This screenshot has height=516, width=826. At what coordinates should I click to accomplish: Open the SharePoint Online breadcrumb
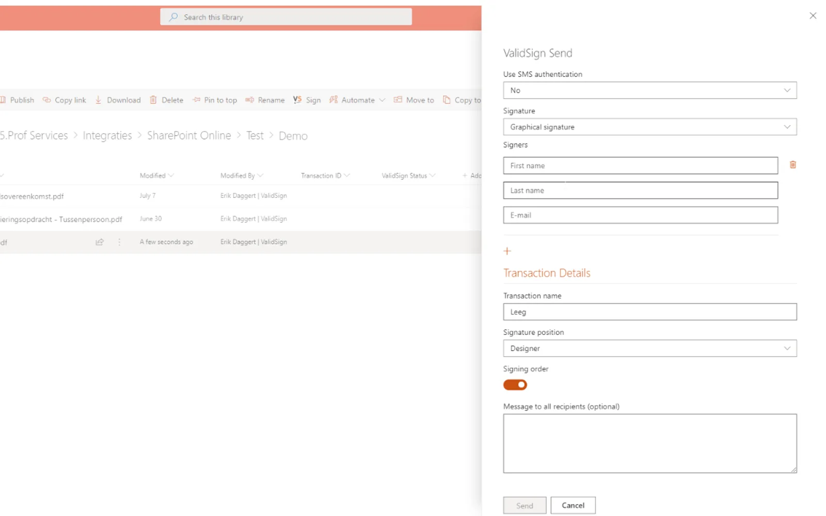coord(189,136)
